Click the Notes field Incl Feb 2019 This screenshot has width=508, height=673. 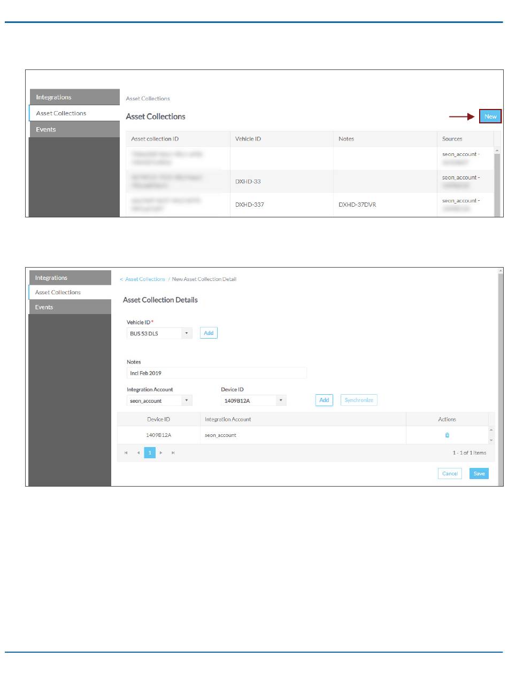(x=217, y=373)
